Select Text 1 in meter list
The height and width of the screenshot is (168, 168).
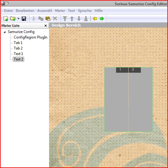click(18, 54)
